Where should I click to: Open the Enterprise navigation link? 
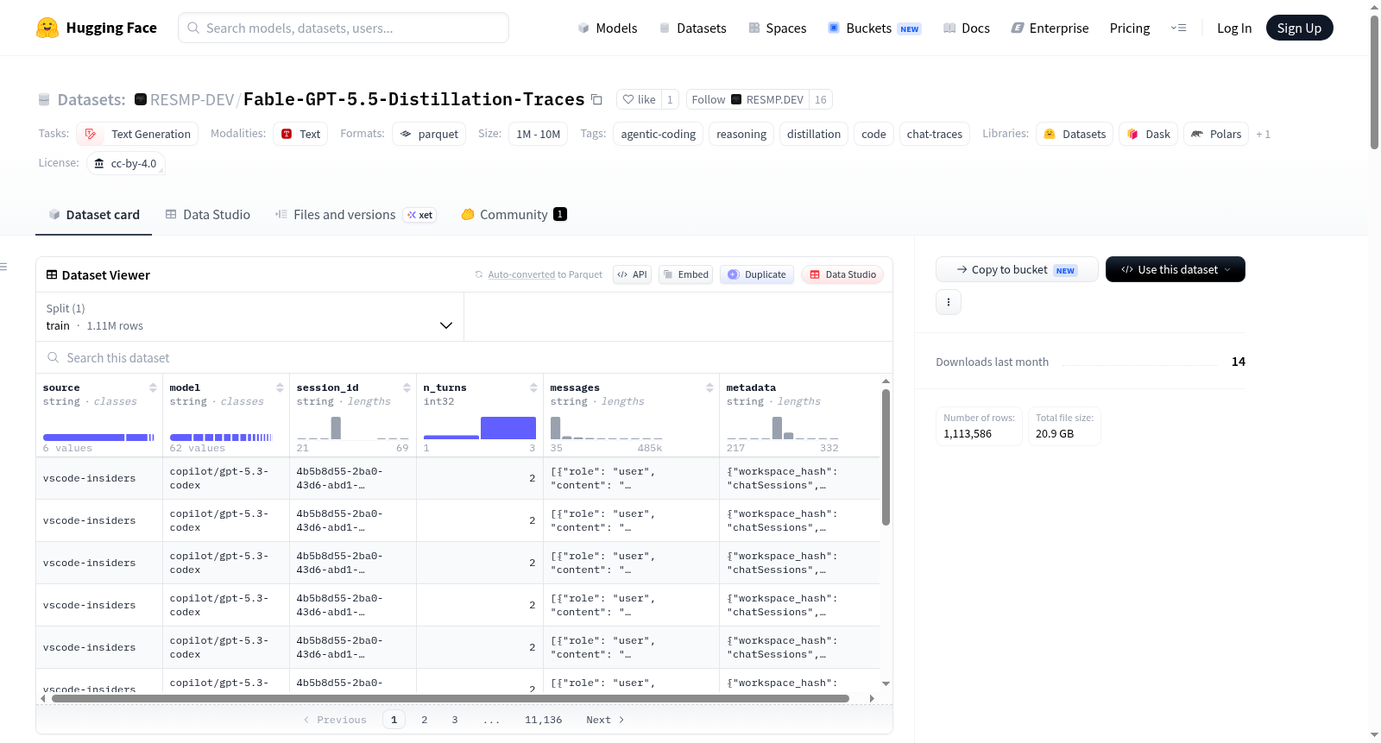pos(1050,28)
